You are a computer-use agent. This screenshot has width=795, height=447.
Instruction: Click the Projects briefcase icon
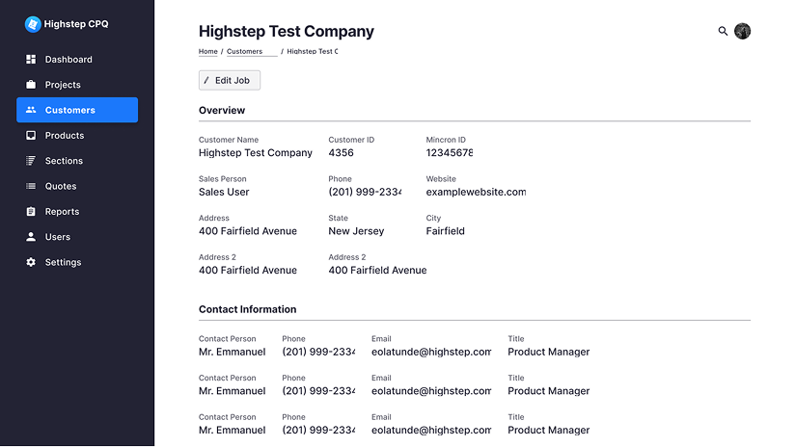31,85
